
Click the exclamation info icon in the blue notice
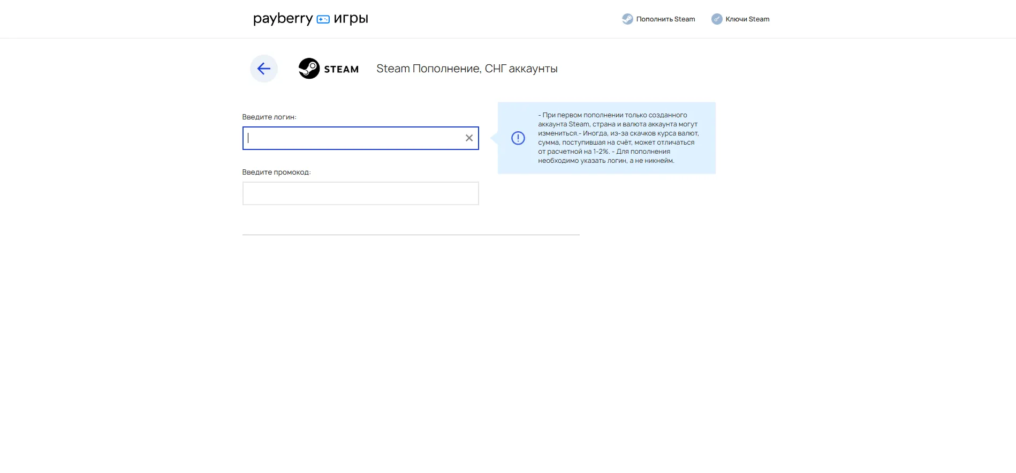click(518, 138)
